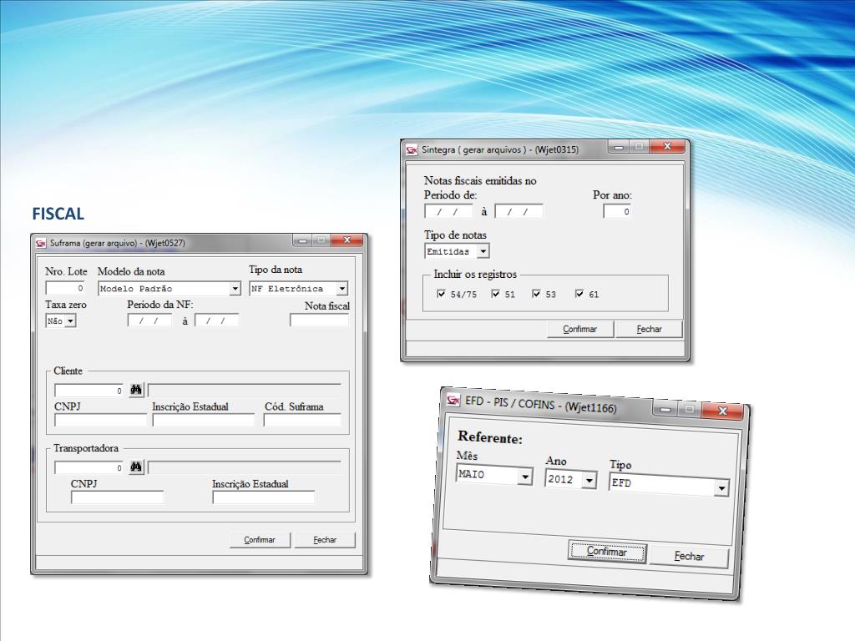Open the Mês dropdown showing MAIO
The width and height of the screenshot is (855, 641).
coord(524,477)
